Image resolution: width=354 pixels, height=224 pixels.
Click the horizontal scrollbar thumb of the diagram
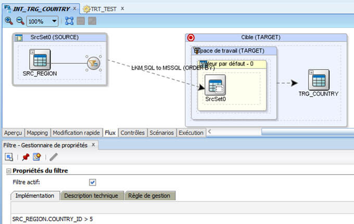click(308, 131)
